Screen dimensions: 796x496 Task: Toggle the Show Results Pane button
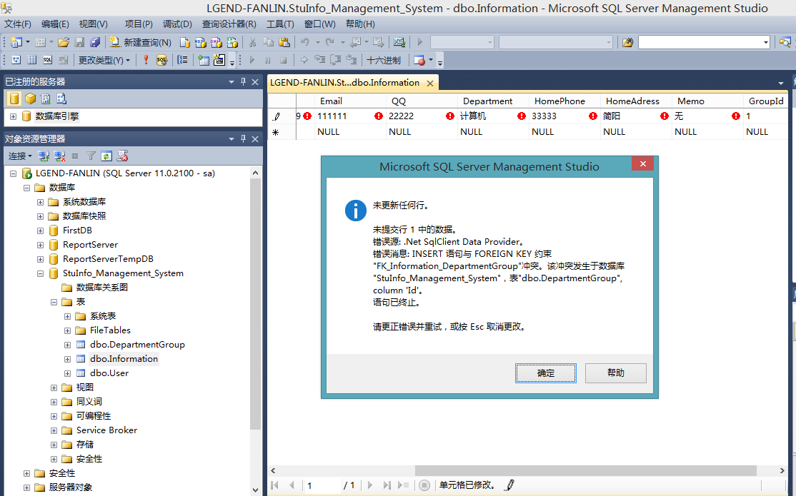(63, 60)
